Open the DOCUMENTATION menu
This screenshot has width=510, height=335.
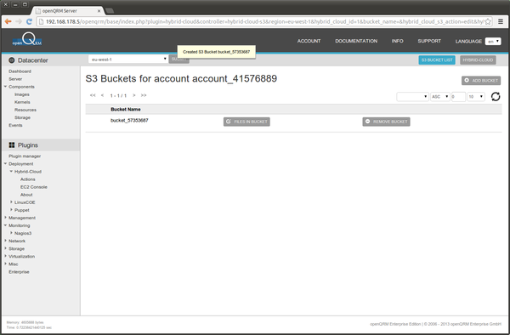click(356, 41)
